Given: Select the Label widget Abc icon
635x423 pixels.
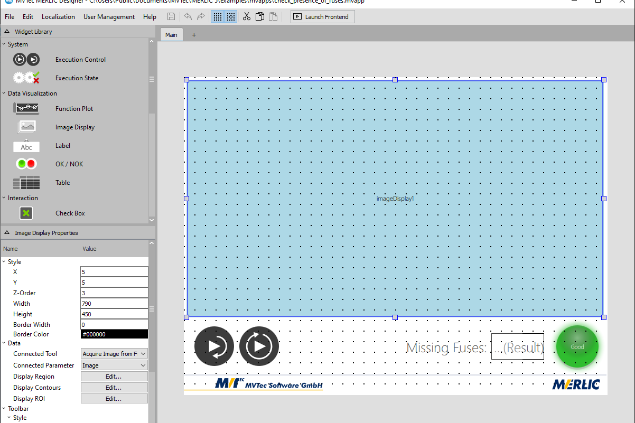Looking at the screenshot, I should point(26,146).
